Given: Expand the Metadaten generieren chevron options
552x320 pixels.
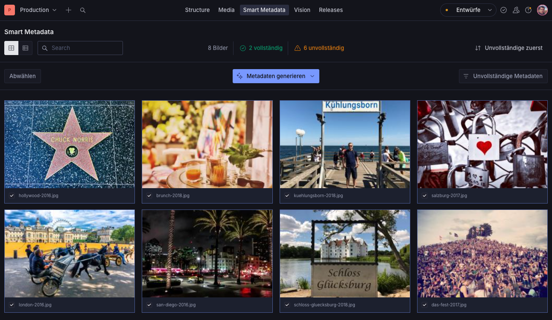Looking at the screenshot, I should (x=312, y=76).
